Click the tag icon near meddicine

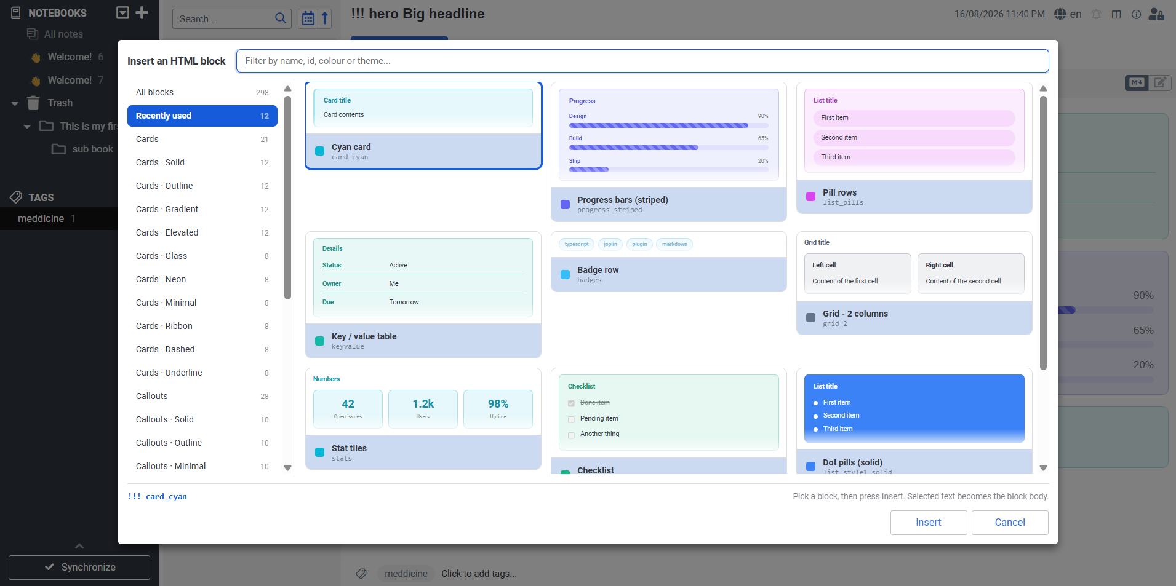tap(361, 573)
